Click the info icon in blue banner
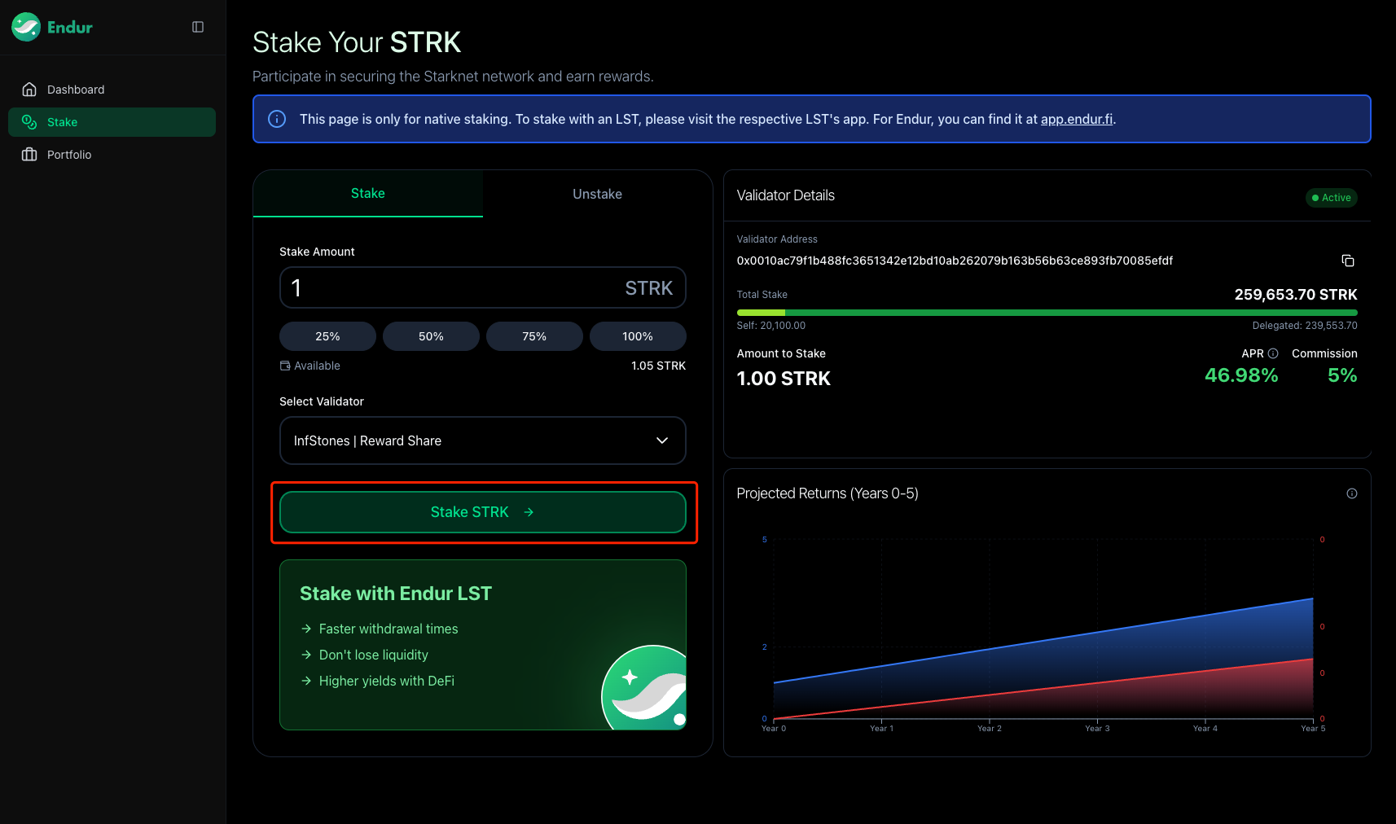1396x824 pixels. (277, 119)
